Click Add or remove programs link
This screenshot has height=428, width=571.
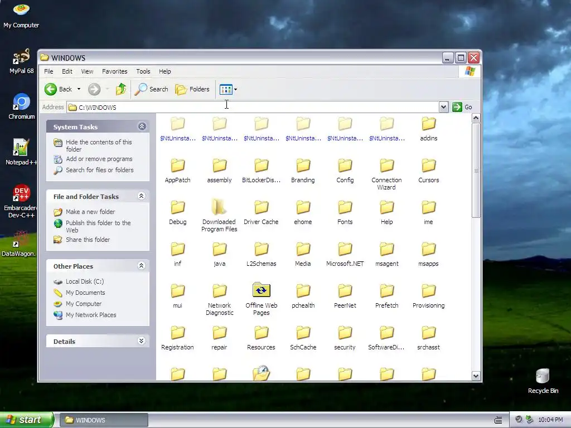99,159
